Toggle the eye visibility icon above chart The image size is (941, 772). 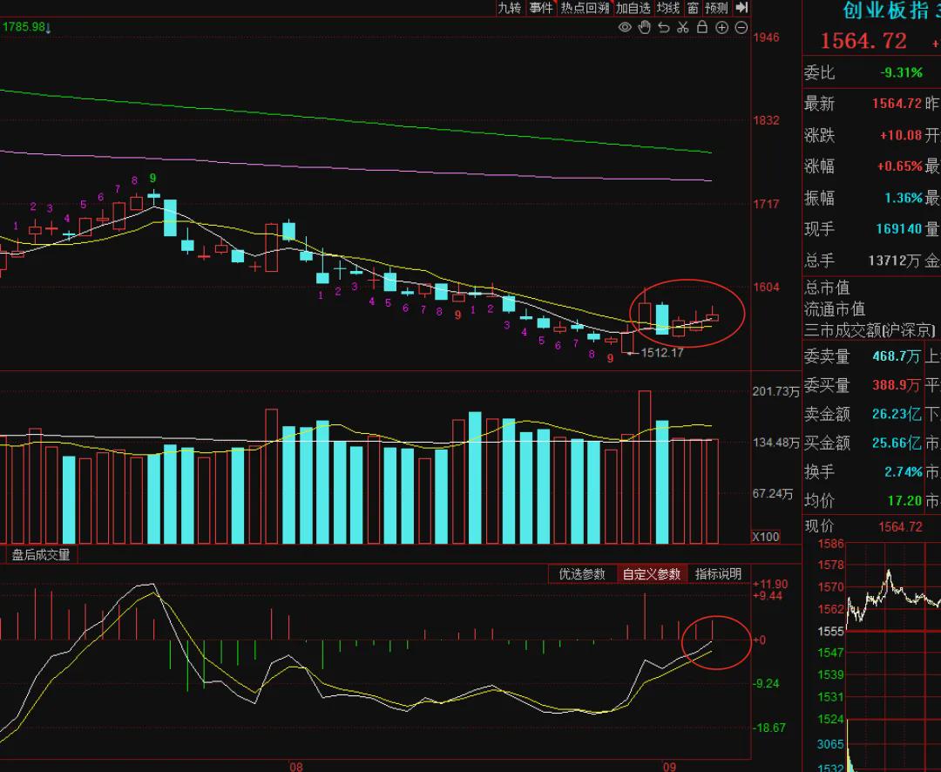pyautogui.click(x=625, y=28)
